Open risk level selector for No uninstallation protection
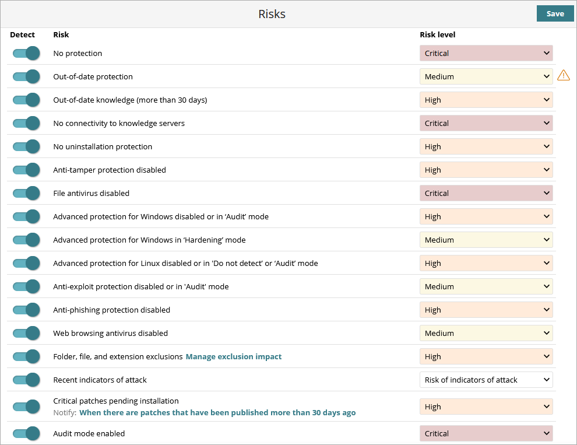Image resolution: width=577 pixels, height=445 pixels. click(x=486, y=146)
